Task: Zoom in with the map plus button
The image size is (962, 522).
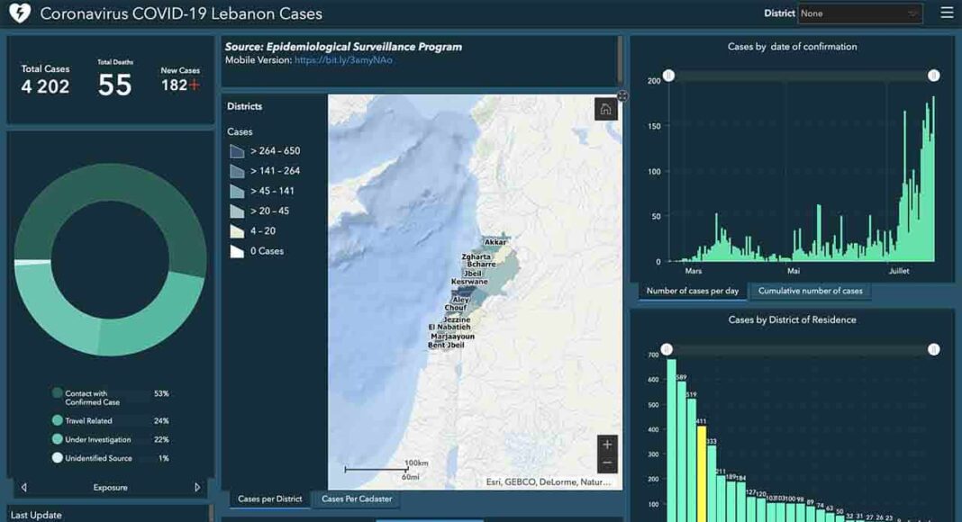Action: [x=607, y=445]
